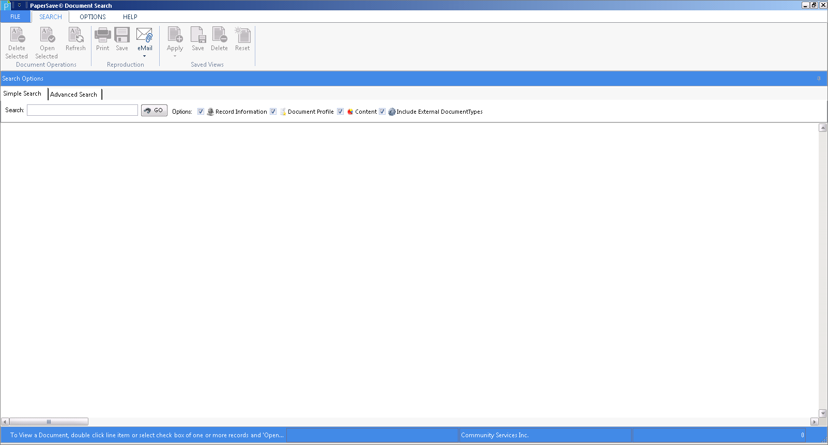This screenshot has height=445, width=828.
Task: Save documents in the Reproduction group
Action: pyautogui.click(x=122, y=35)
